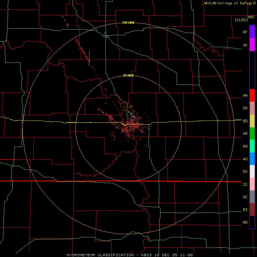
Task: Click the 'HYDROMETEOR CLASSIFICATION' title text
Action: [100, 255]
